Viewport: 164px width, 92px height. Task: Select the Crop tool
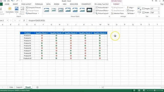139,10
